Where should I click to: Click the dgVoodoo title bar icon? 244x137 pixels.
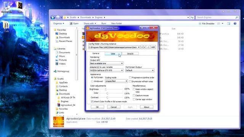point(88,28)
